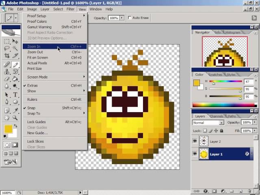Select the Lasso tool
260x195 pixels.
pos(7,48)
